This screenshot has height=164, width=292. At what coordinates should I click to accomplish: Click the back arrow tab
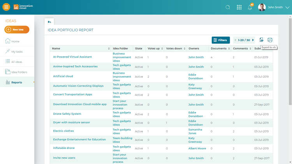coord(49,22)
